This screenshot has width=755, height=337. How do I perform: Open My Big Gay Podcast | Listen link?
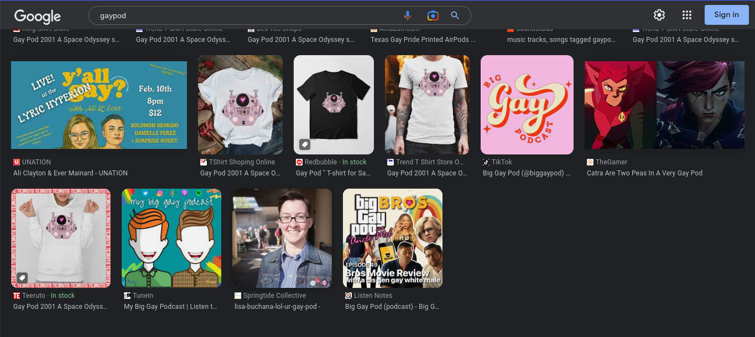pos(170,307)
